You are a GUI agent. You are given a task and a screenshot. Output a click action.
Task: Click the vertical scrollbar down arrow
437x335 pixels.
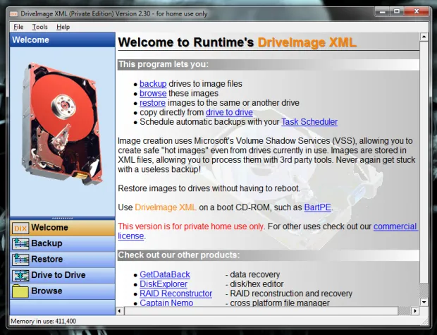pos(424,302)
